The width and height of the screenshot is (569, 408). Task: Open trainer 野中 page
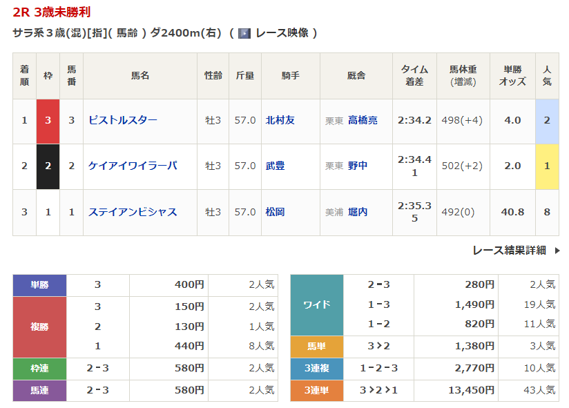358,166
